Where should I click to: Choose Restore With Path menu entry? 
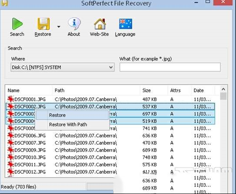pos(72,124)
